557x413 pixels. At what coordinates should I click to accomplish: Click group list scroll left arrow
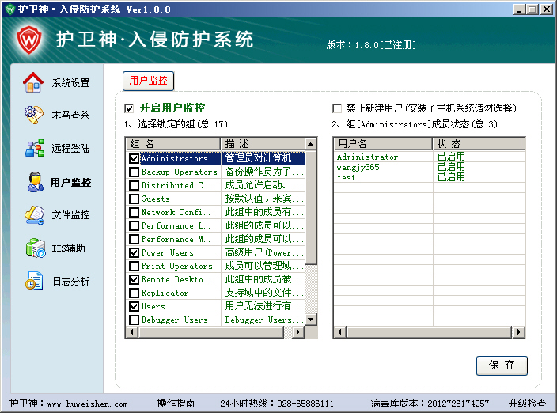pos(132,332)
